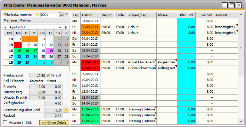This screenshot has width=246, height=127.
Task: Select pink day 19 in mini calendar
Action: 50,51
